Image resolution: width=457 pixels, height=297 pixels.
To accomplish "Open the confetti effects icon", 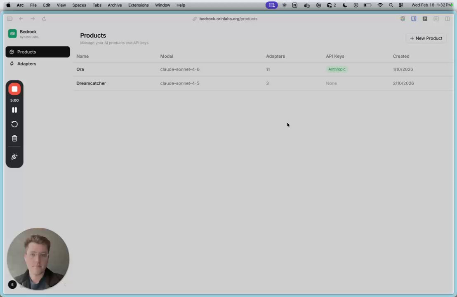I will [14, 156].
